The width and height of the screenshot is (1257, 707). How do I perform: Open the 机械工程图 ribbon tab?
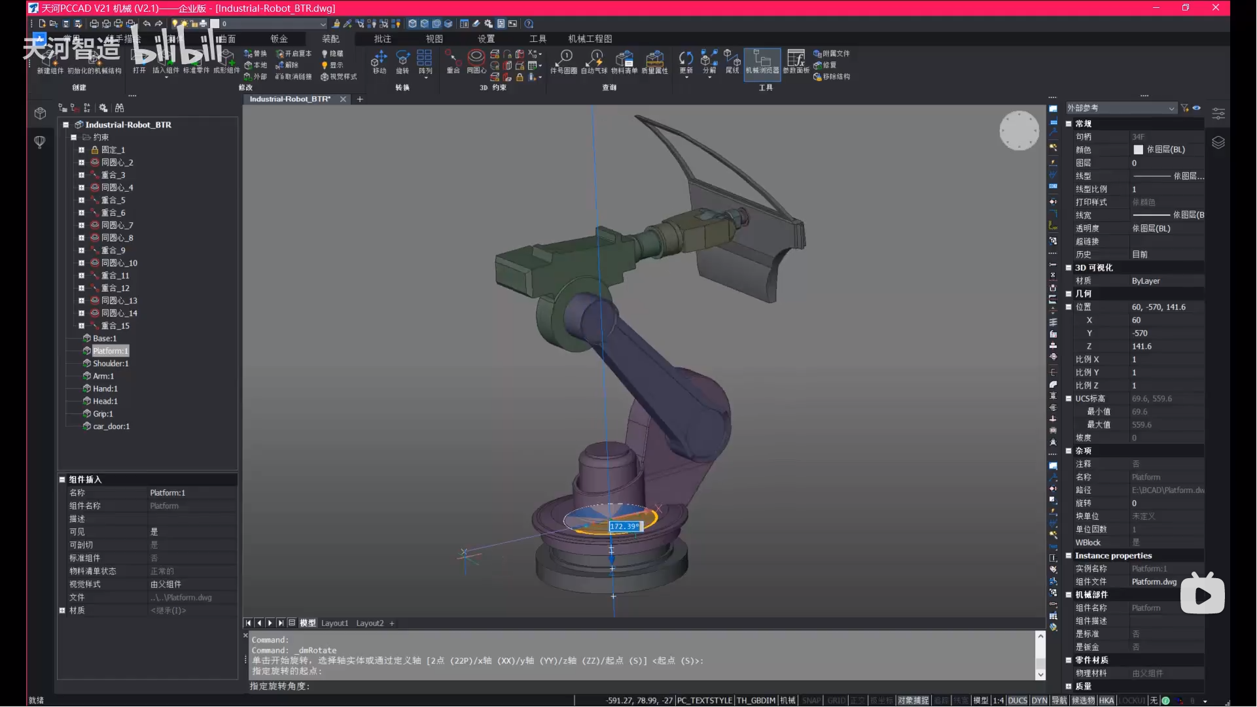tap(590, 39)
